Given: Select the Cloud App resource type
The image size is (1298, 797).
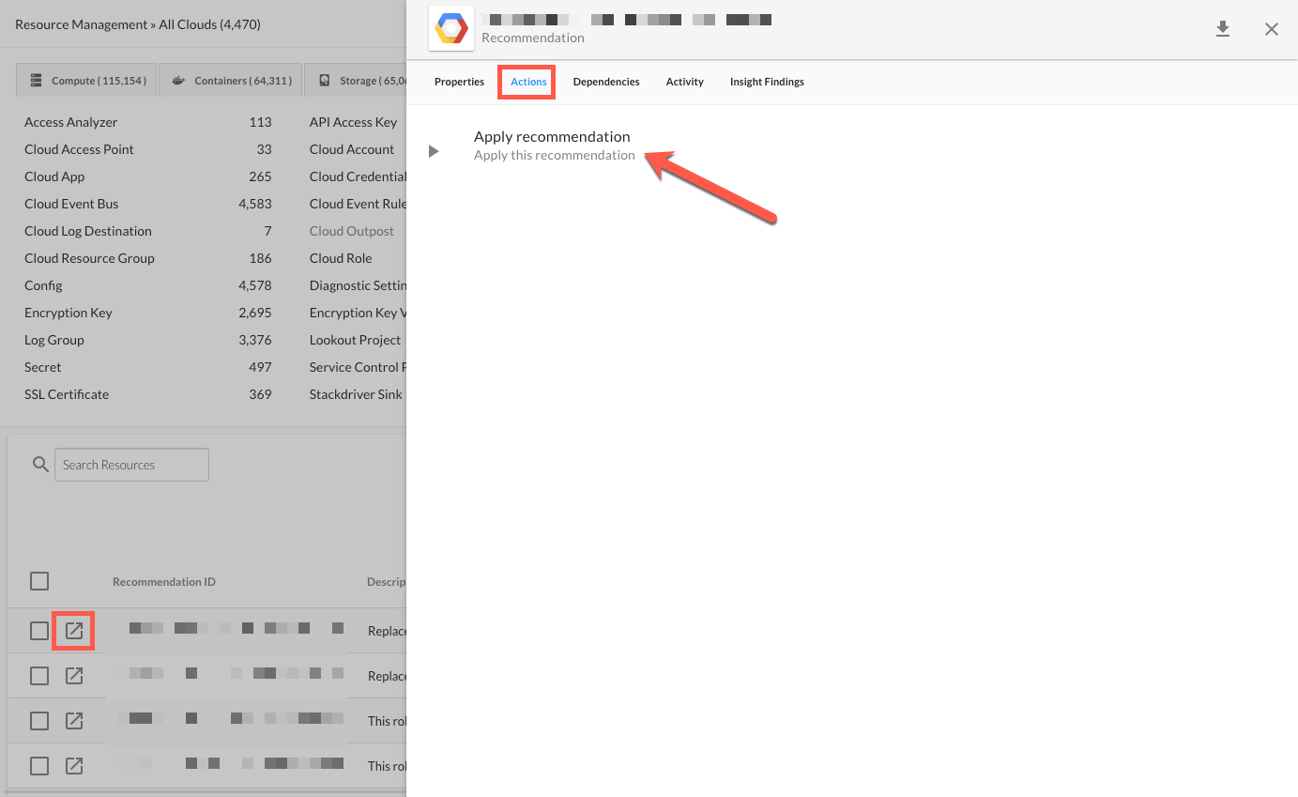Looking at the screenshot, I should pos(54,176).
